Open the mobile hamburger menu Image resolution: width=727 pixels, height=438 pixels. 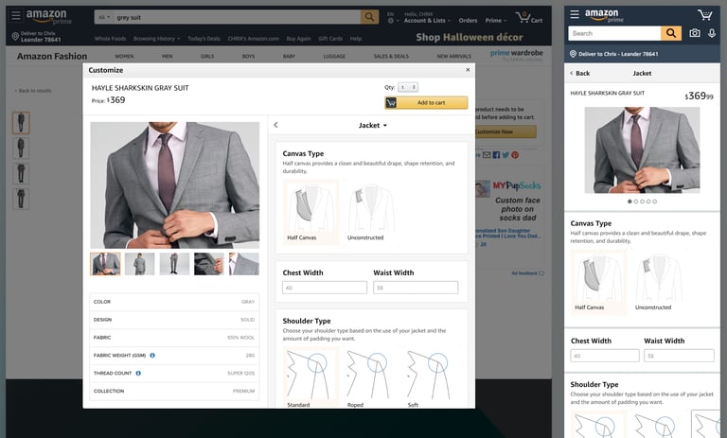[x=575, y=14]
